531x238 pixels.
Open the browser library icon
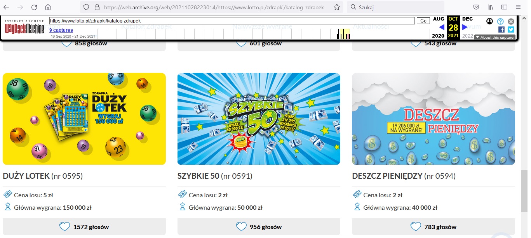pyautogui.click(x=491, y=7)
